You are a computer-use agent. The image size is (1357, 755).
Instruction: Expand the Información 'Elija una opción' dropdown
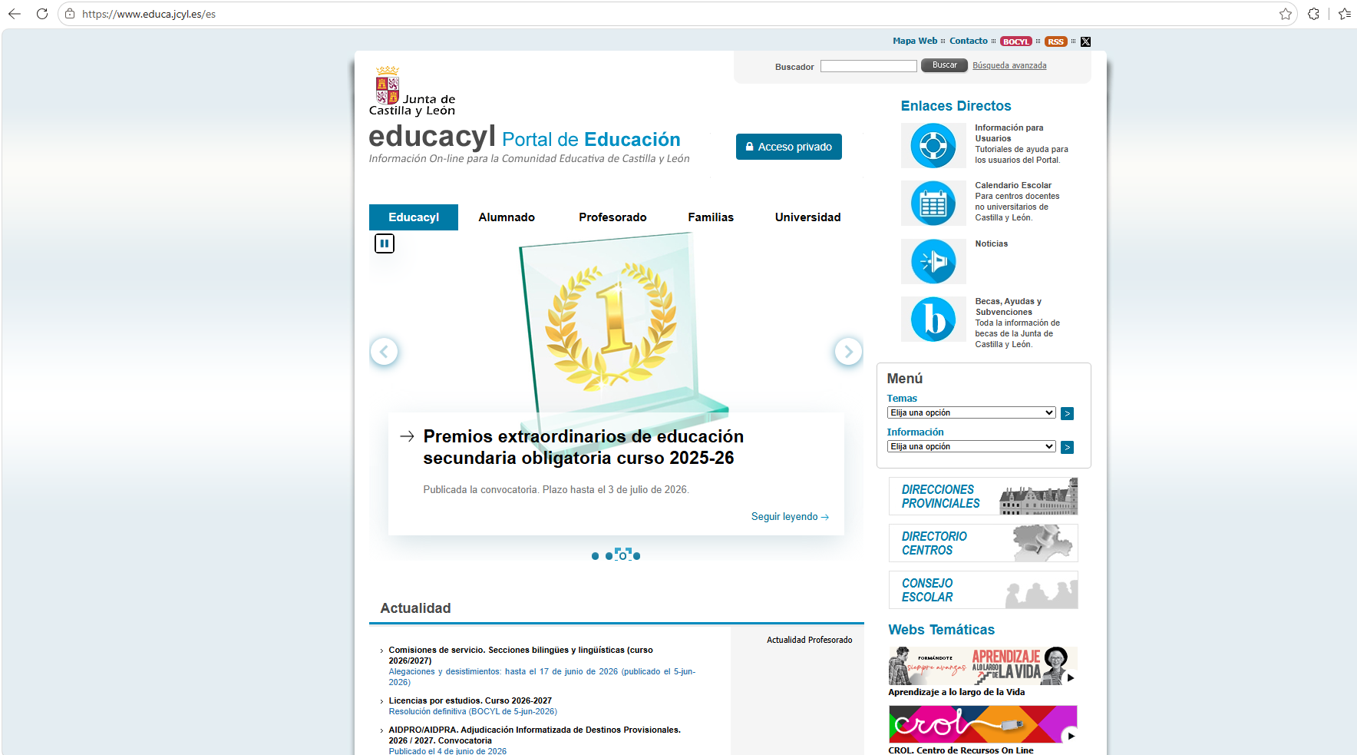click(972, 446)
